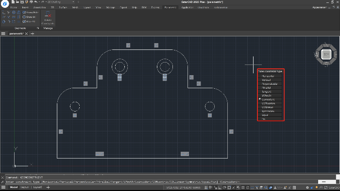This screenshot has width=340, height=191.
Task: Select the Smooth constraint ribbon icon
Action: (9, 22)
